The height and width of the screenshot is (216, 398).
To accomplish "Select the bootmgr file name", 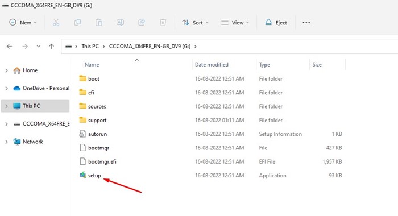I will tap(99, 148).
